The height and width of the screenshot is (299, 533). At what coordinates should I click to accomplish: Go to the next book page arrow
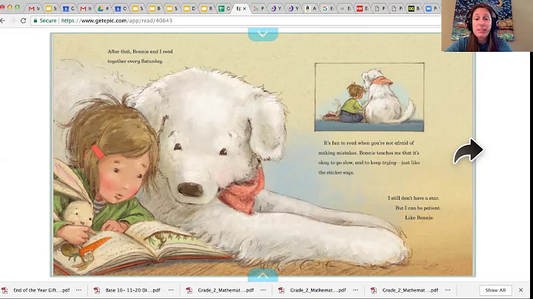(468, 151)
